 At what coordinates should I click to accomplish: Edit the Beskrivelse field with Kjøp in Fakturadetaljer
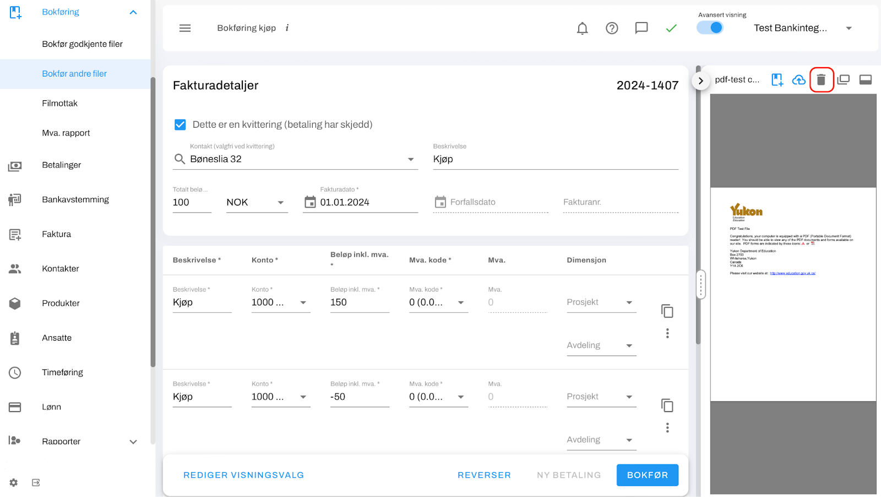[x=556, y=159]
